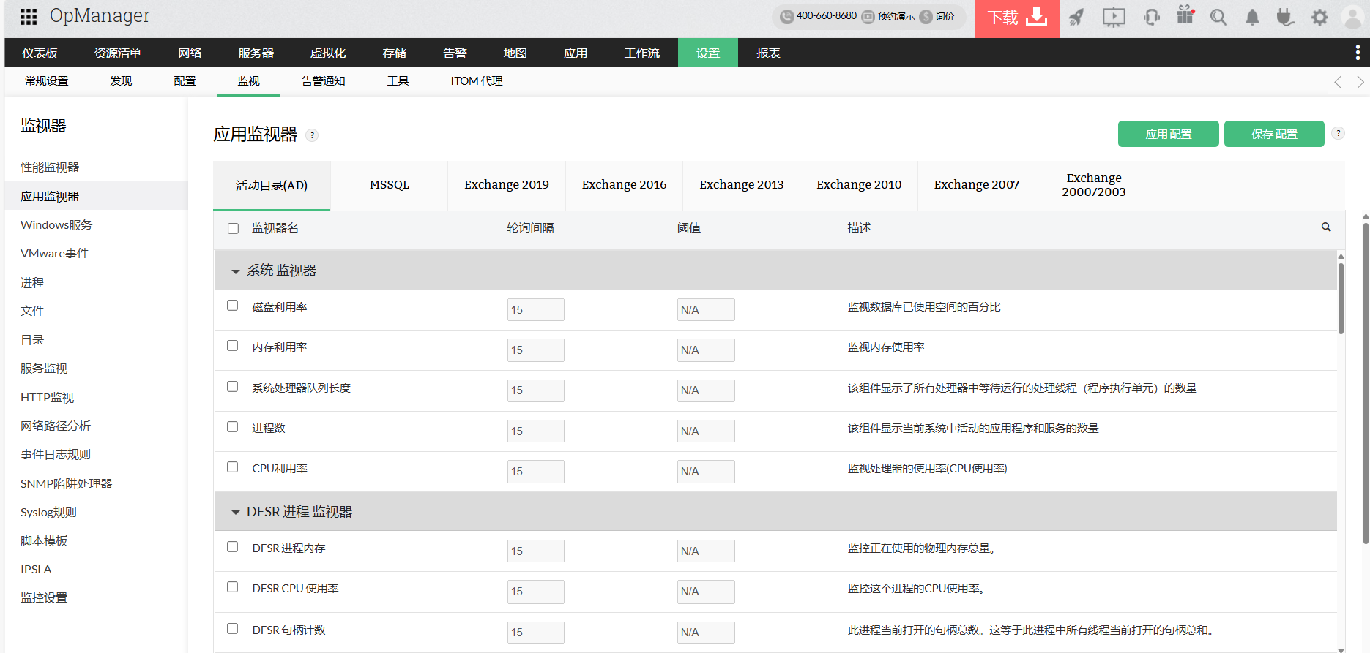
Task: Open the power plug integrations icon
Action: (x=1285, y=17)
